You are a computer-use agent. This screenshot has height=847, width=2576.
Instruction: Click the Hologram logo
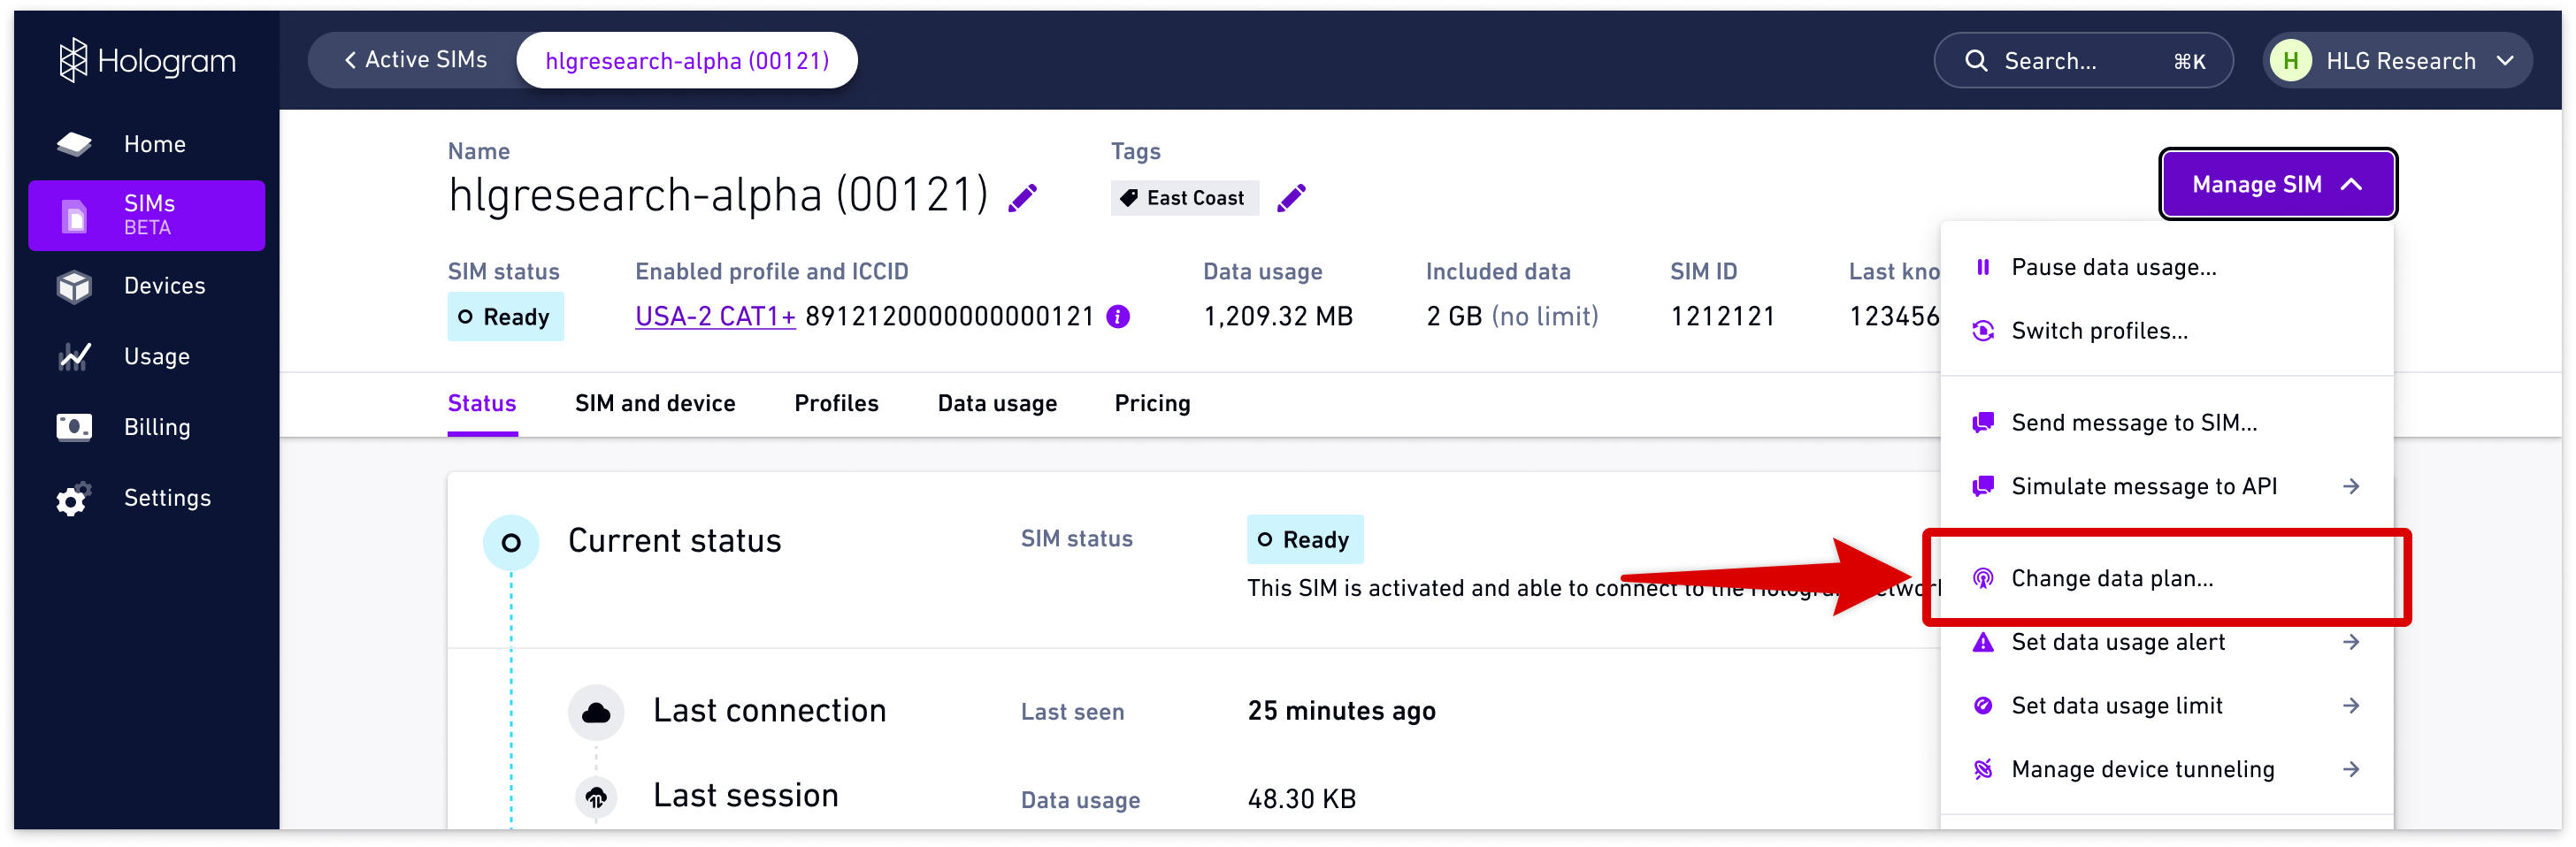147,61
